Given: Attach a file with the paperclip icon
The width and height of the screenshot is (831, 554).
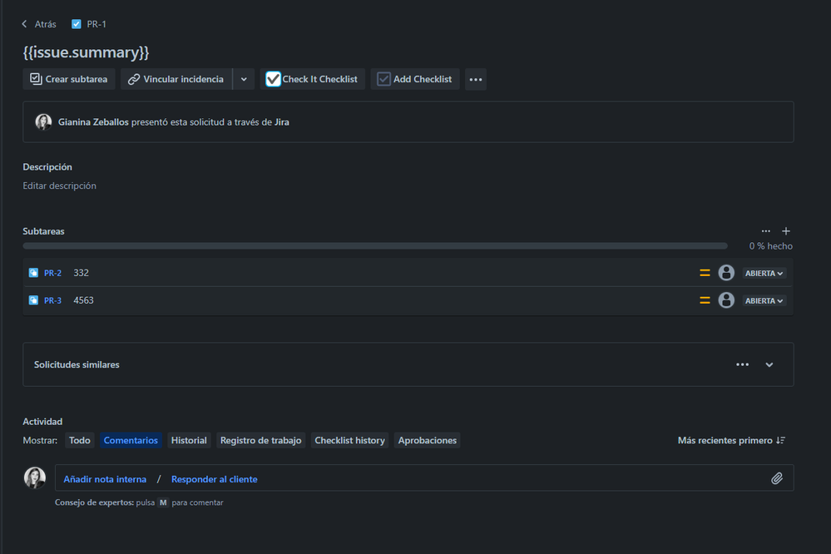Looking at the screenshot, I should point(776,479).
